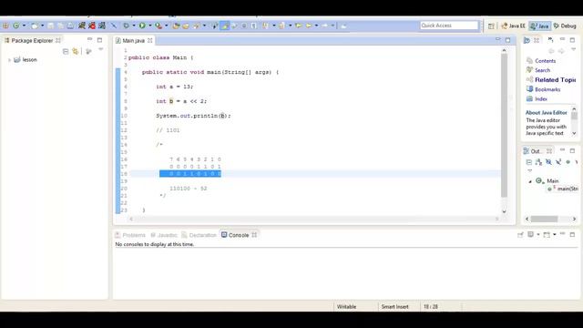583x328 pixels.
Task: Select the Outline view tab
Action: click(532, 151)
